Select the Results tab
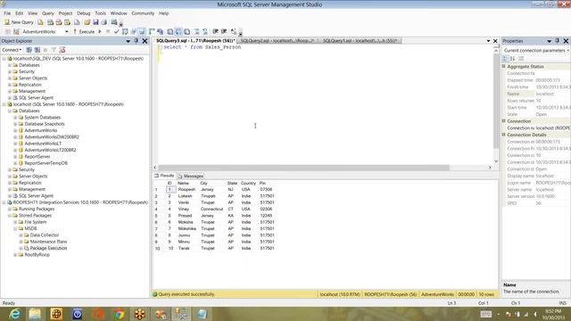 [164, 176]
